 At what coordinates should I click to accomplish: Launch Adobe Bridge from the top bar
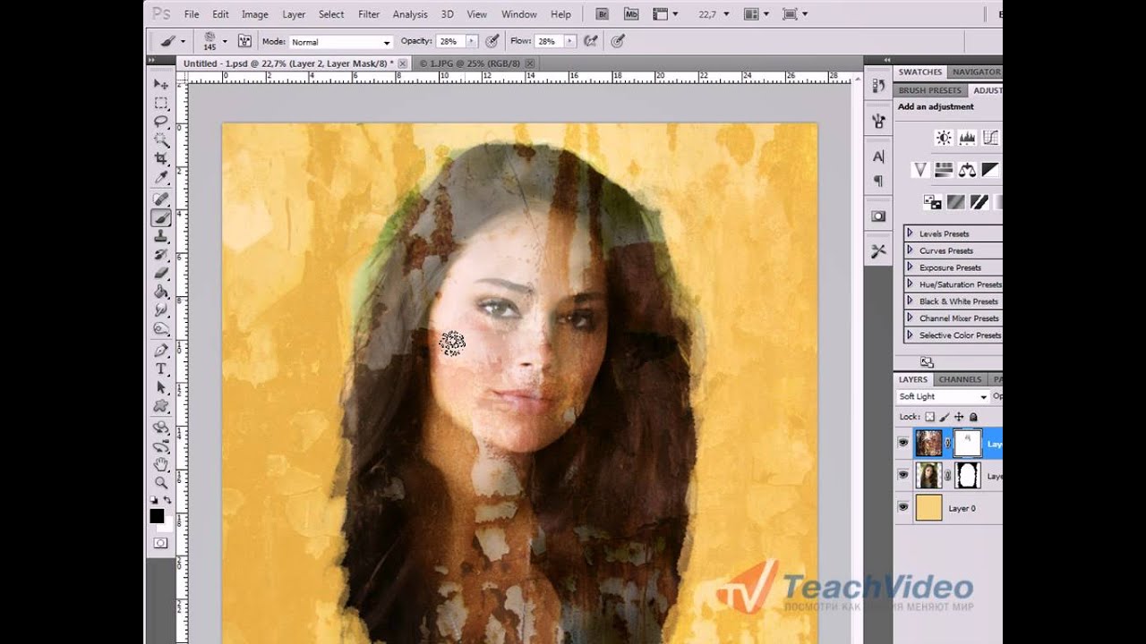[x=603, y=14]
